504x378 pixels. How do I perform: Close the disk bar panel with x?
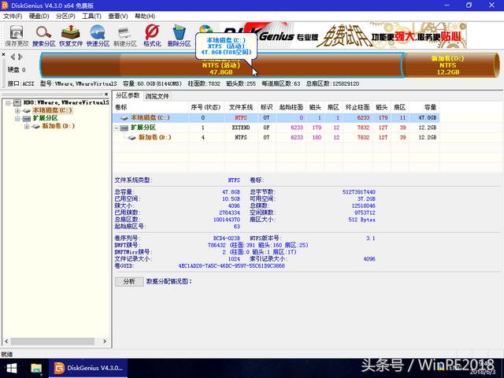[3, 54]
